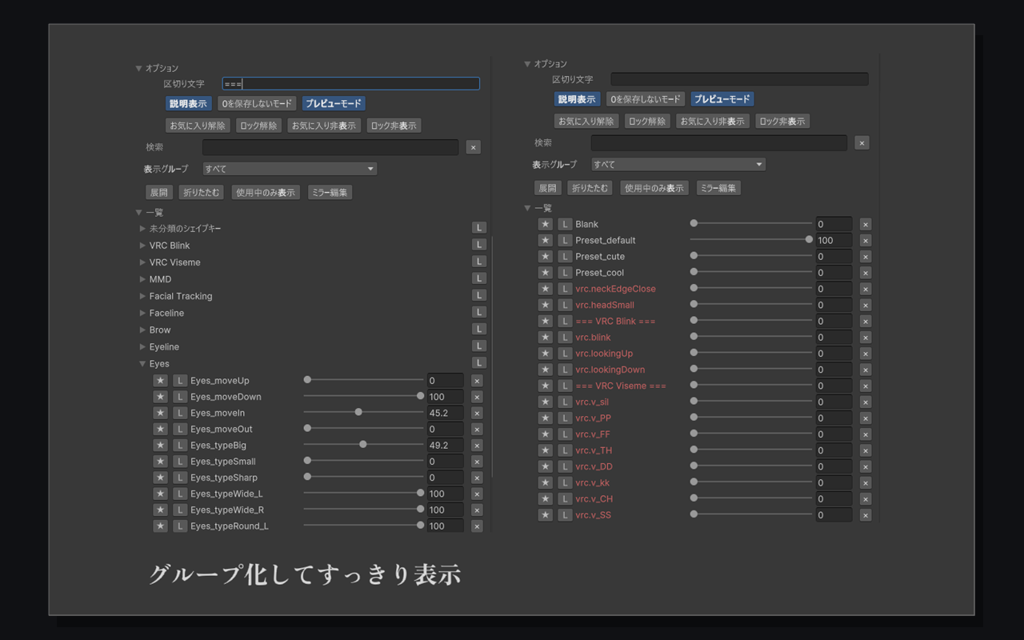Click the star icon beside Eyes_typeBig
Screen dimensions: 1024x640
[x=160, y=446]
